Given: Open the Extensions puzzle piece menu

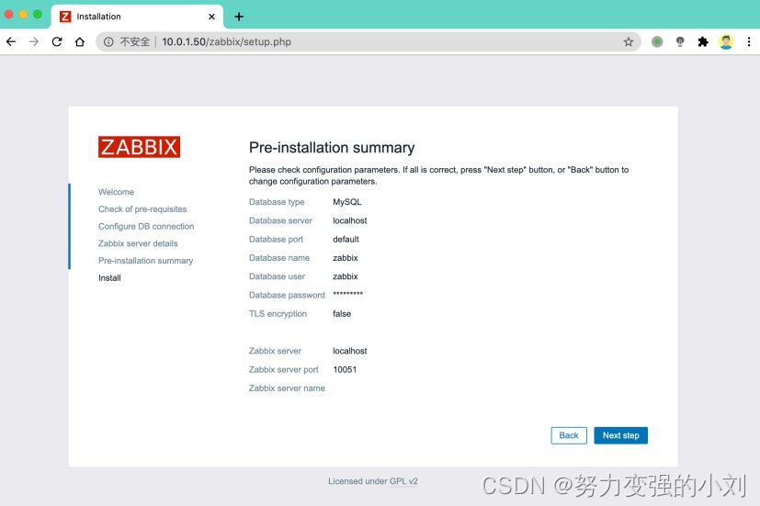Looking at the screenshot, I should point(703,41).
